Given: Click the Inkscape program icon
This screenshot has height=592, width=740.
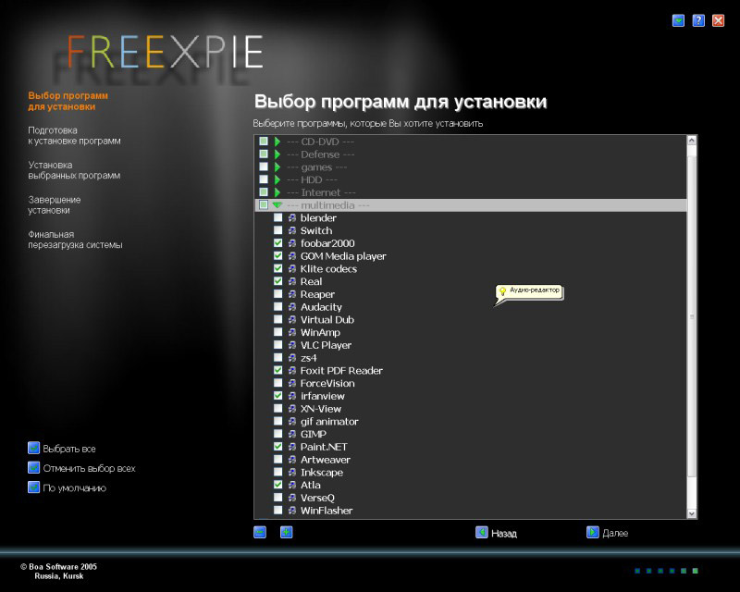Looking at the screenshot, I should [x=292, y=473].
